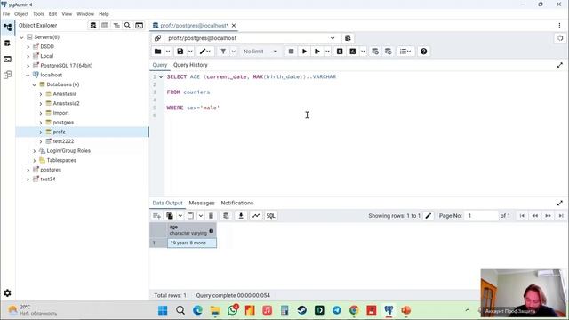Switch to the Query History tab
Image resolution: width=569 pixels, height=320 pixels.
pos(190,65)
